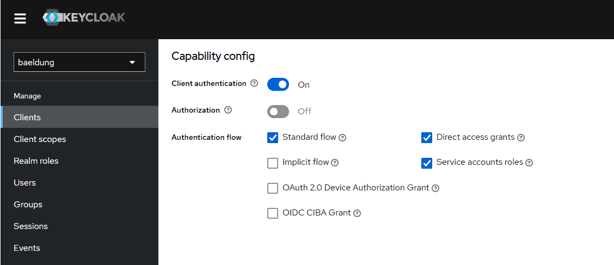Show OIDC CIBA Grant help icon
This screenshot has width=614, height=265.
(x=357, y=214)
